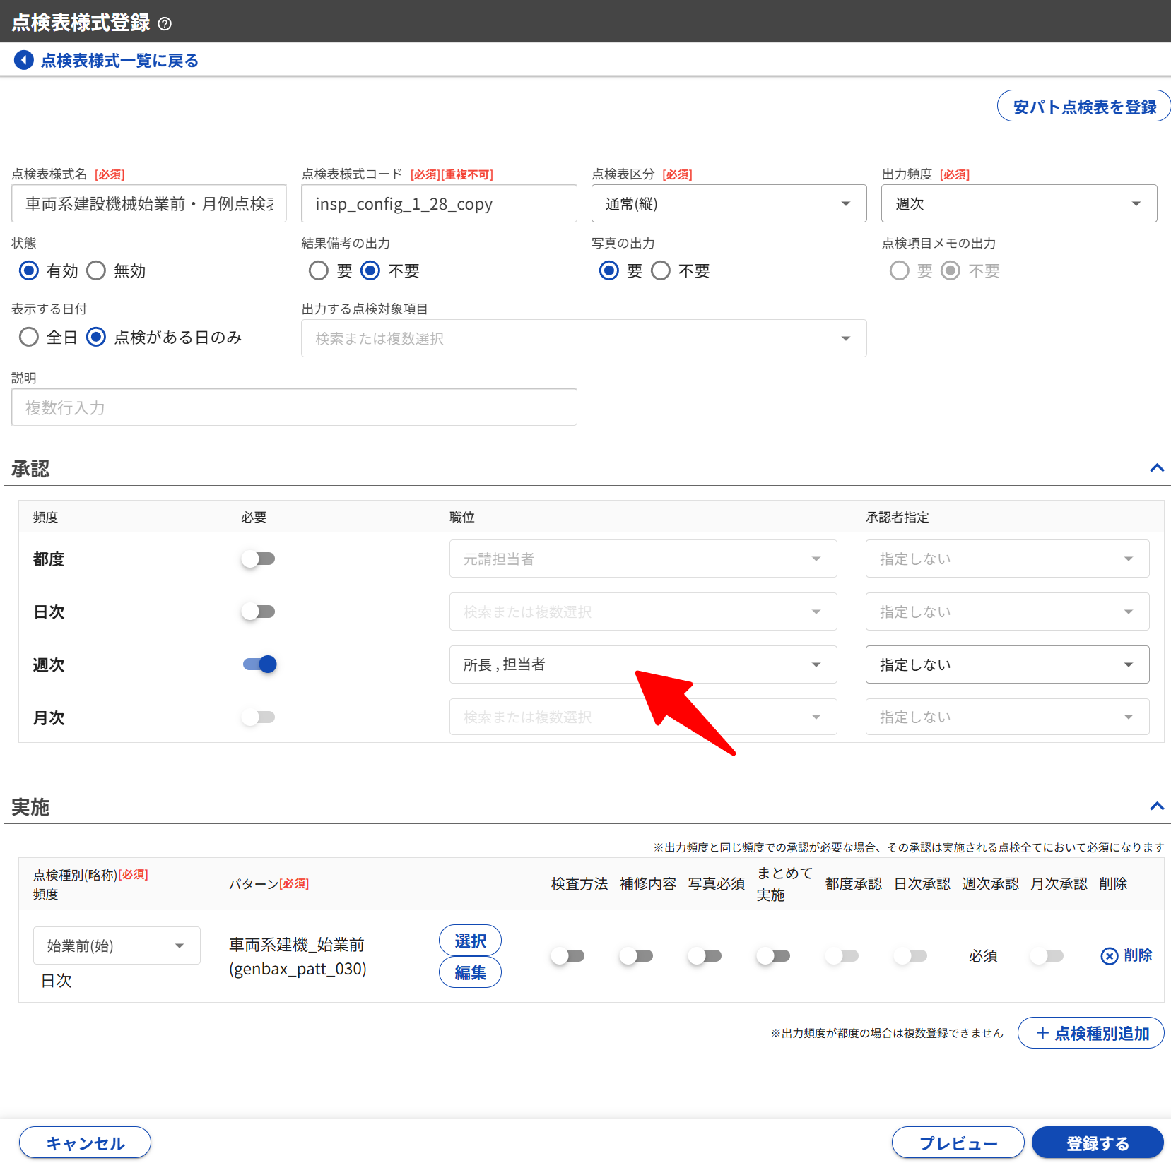Viewport: 1171px width, 1163px height.
Task: Open the 出力頻度 dropdown showing 週次
Action: [x=1019, y=204]
